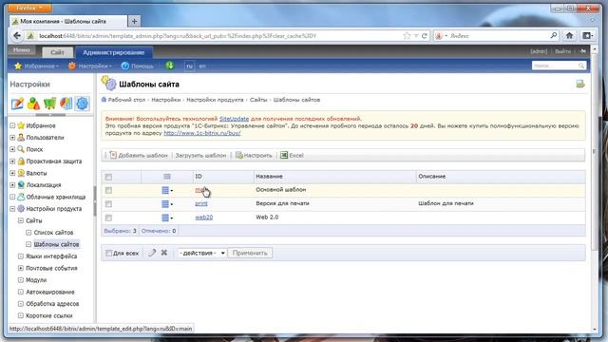Open the действия dropdown

202,253
